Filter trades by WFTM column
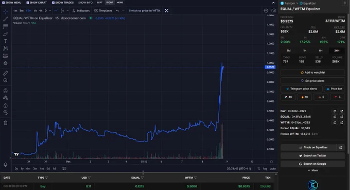350x190 pixels. coord(195,178)
